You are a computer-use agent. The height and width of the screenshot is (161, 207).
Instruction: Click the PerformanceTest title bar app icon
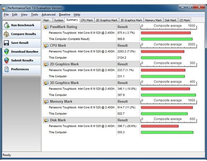[x=4, y=8]
